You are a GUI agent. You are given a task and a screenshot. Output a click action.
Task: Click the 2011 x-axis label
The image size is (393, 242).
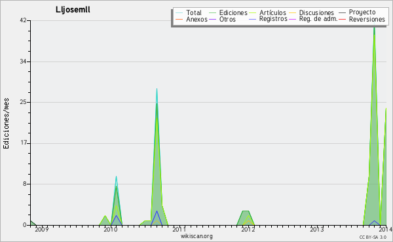(x=179, y=229)
